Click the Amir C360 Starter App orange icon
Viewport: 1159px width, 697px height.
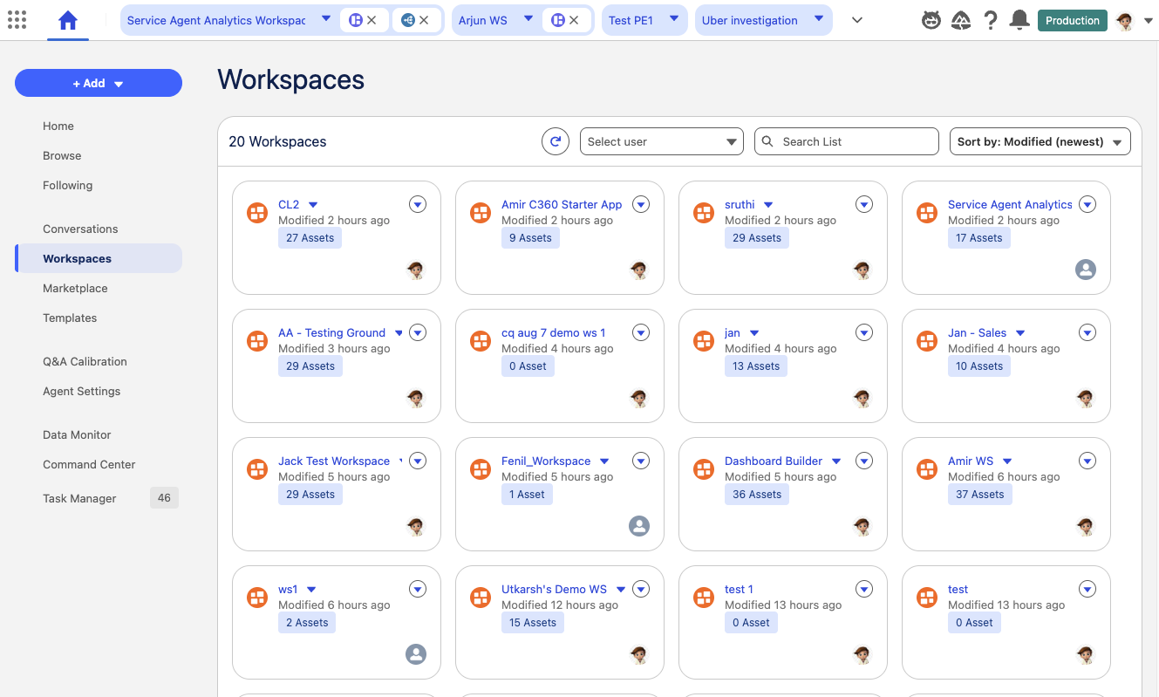point(481,213)
